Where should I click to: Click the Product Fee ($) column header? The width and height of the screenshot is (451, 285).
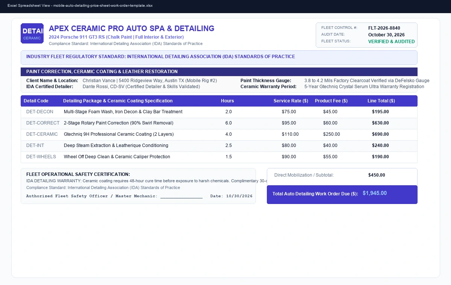coord(331,101)
